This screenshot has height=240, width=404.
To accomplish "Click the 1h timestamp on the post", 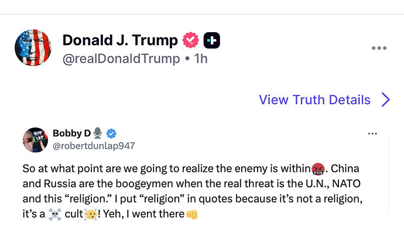I will pos(201,58).
